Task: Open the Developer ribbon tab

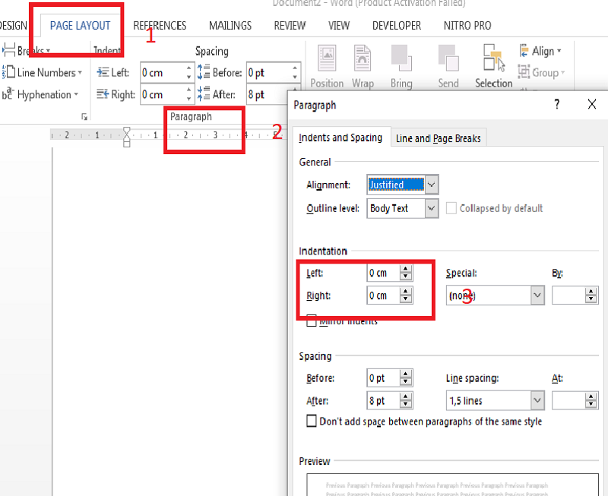Action: 397,26
